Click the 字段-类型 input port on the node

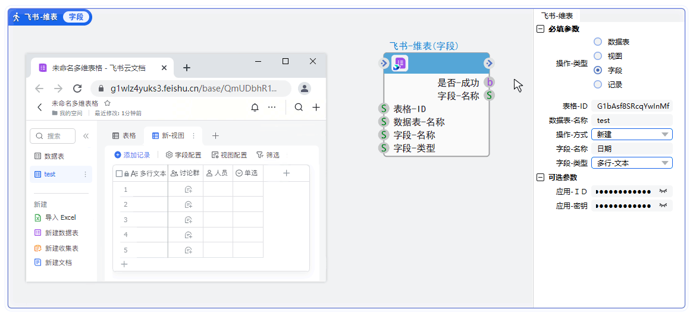(x=384, y=148)
